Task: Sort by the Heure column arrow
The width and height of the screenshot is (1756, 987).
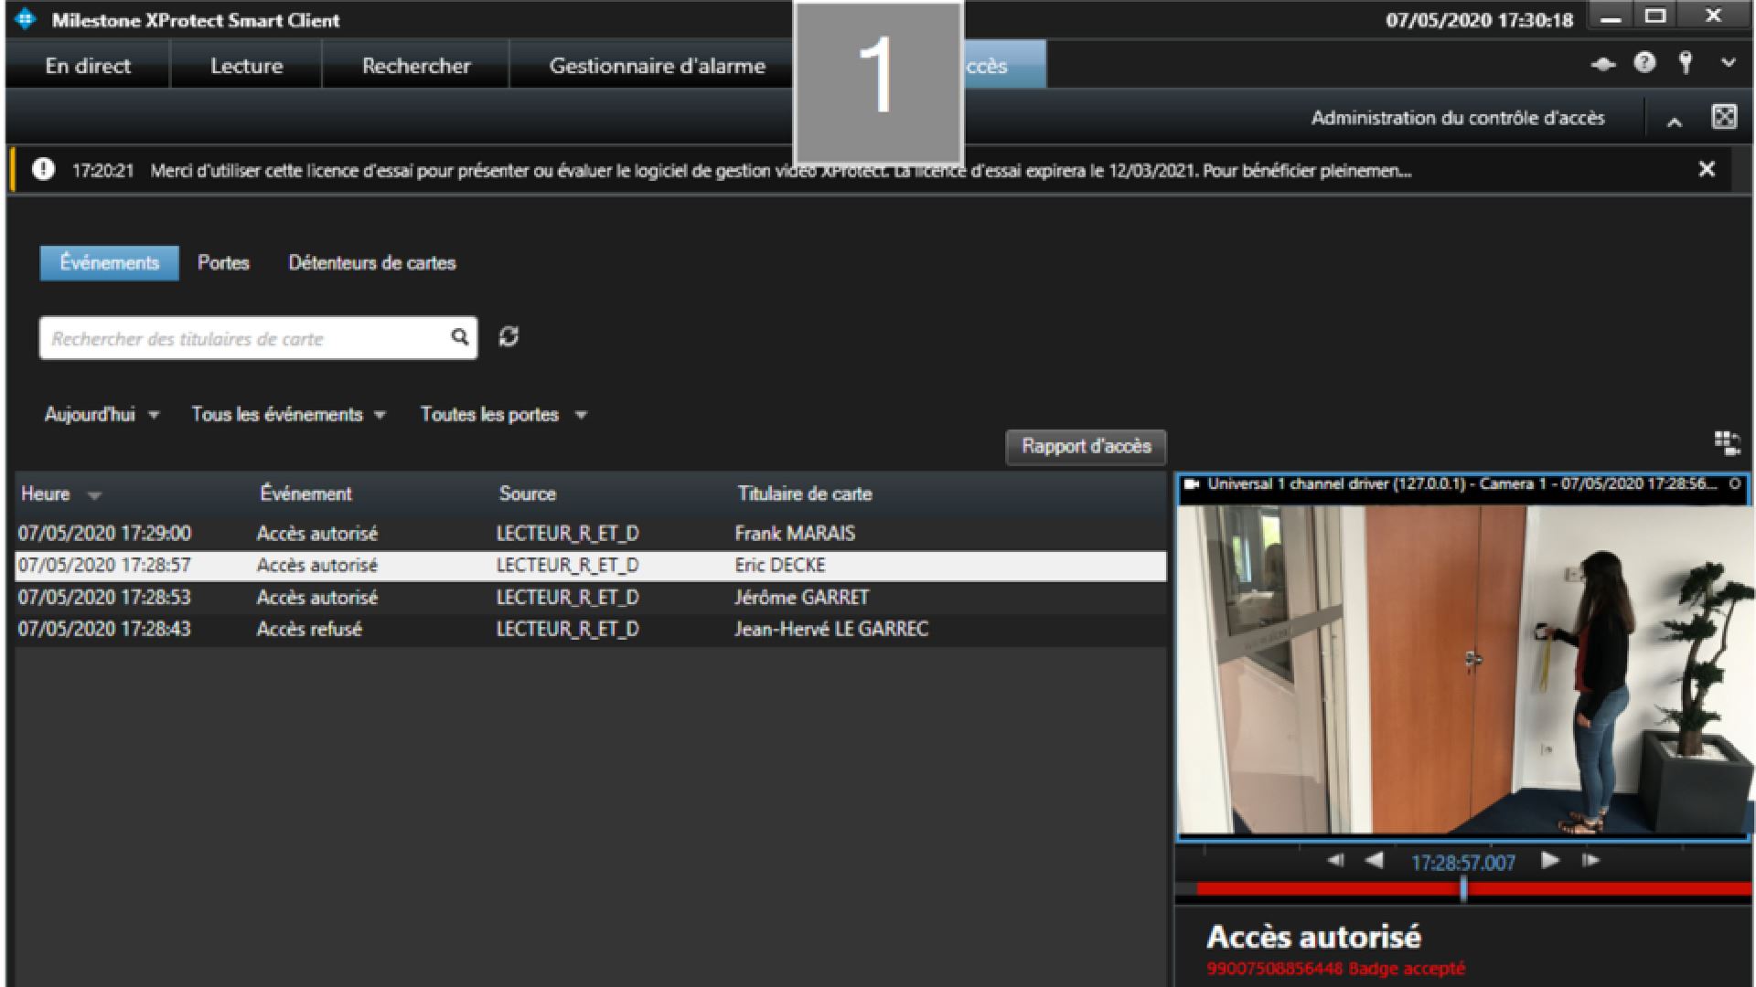Action: 93,495
